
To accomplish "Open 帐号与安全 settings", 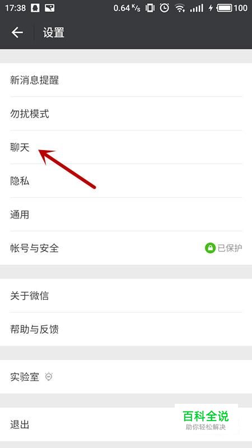I will pyautogui.click(x=126, y=248).
